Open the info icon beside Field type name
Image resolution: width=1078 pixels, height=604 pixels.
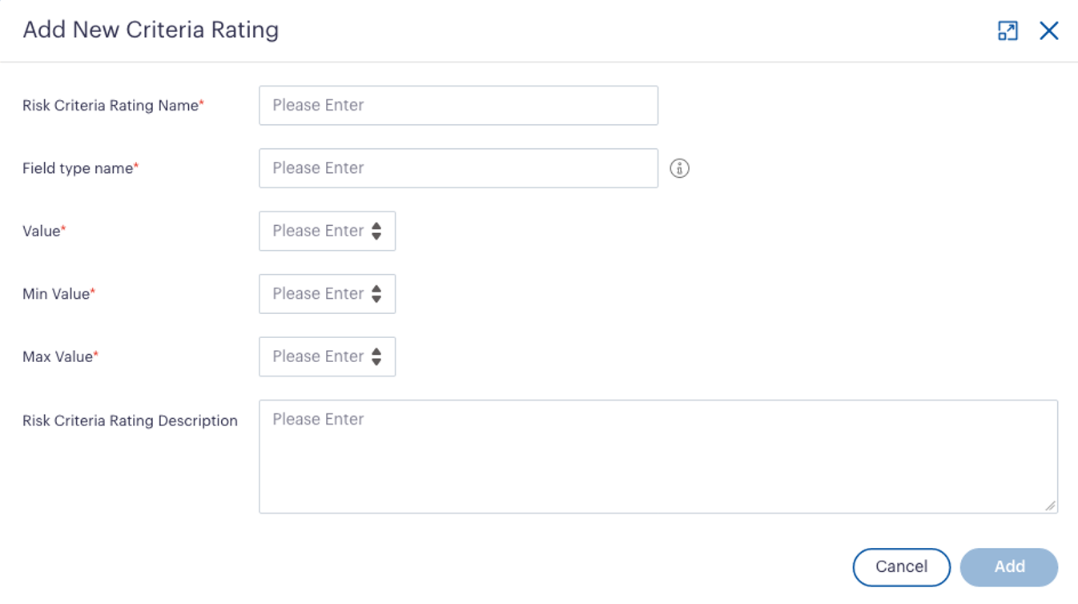[x=679, y=168]
